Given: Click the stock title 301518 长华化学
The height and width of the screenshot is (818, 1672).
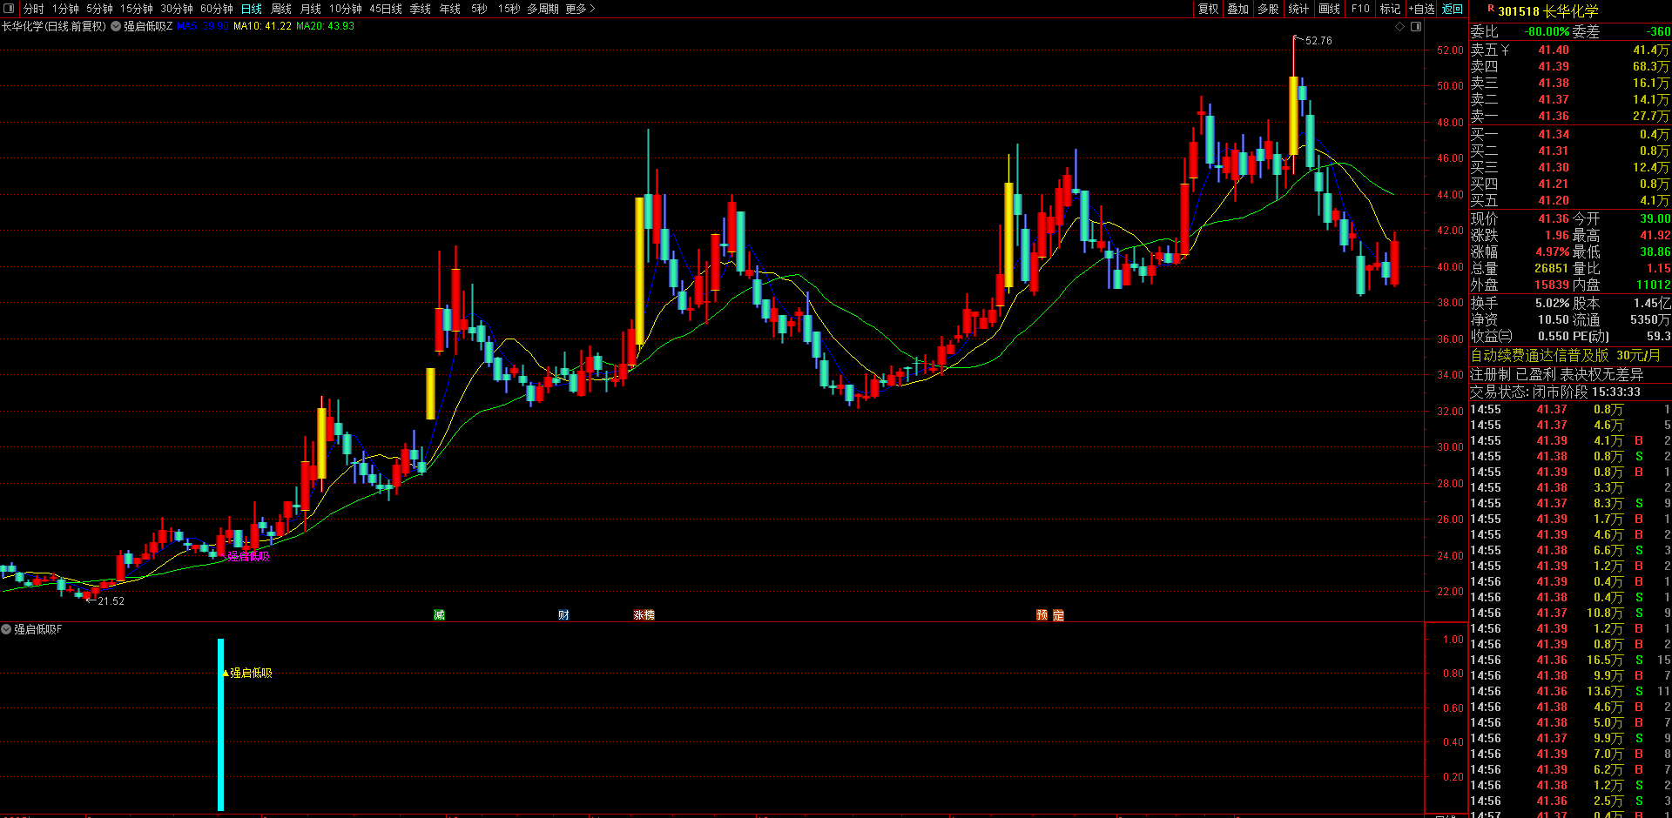Looking at the screenshot, I should (x=1547, y=11).
